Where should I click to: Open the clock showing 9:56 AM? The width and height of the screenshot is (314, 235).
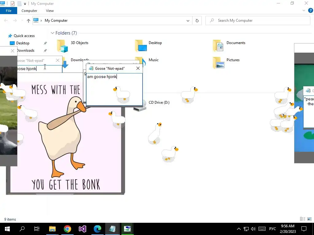pos(288,229)
